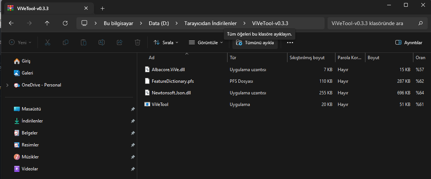The image size is (431, 179).
Task: Click the Share icon in toolbar
Action: click(x=120, y=43)
